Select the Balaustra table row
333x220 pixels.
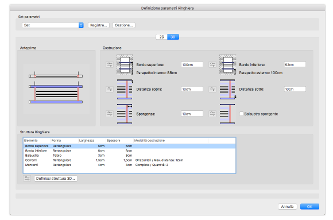coord(129,156)
